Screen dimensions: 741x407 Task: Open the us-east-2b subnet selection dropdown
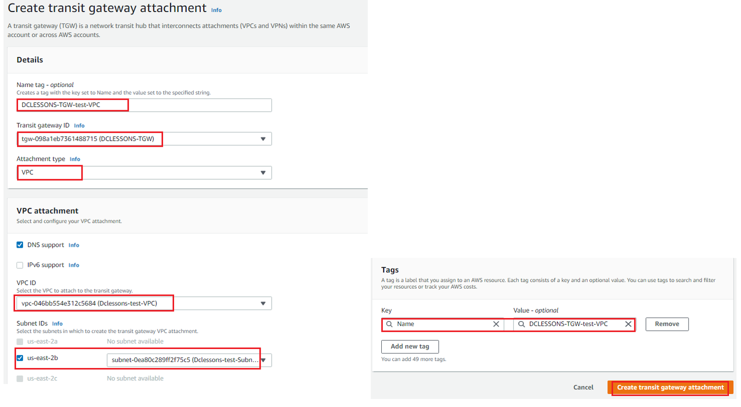(189, 360)
